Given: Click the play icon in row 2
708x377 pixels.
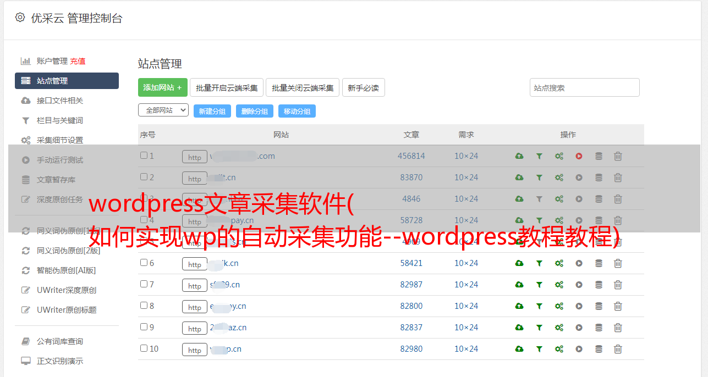Looking at the screenshot, I should coord(579,178).
